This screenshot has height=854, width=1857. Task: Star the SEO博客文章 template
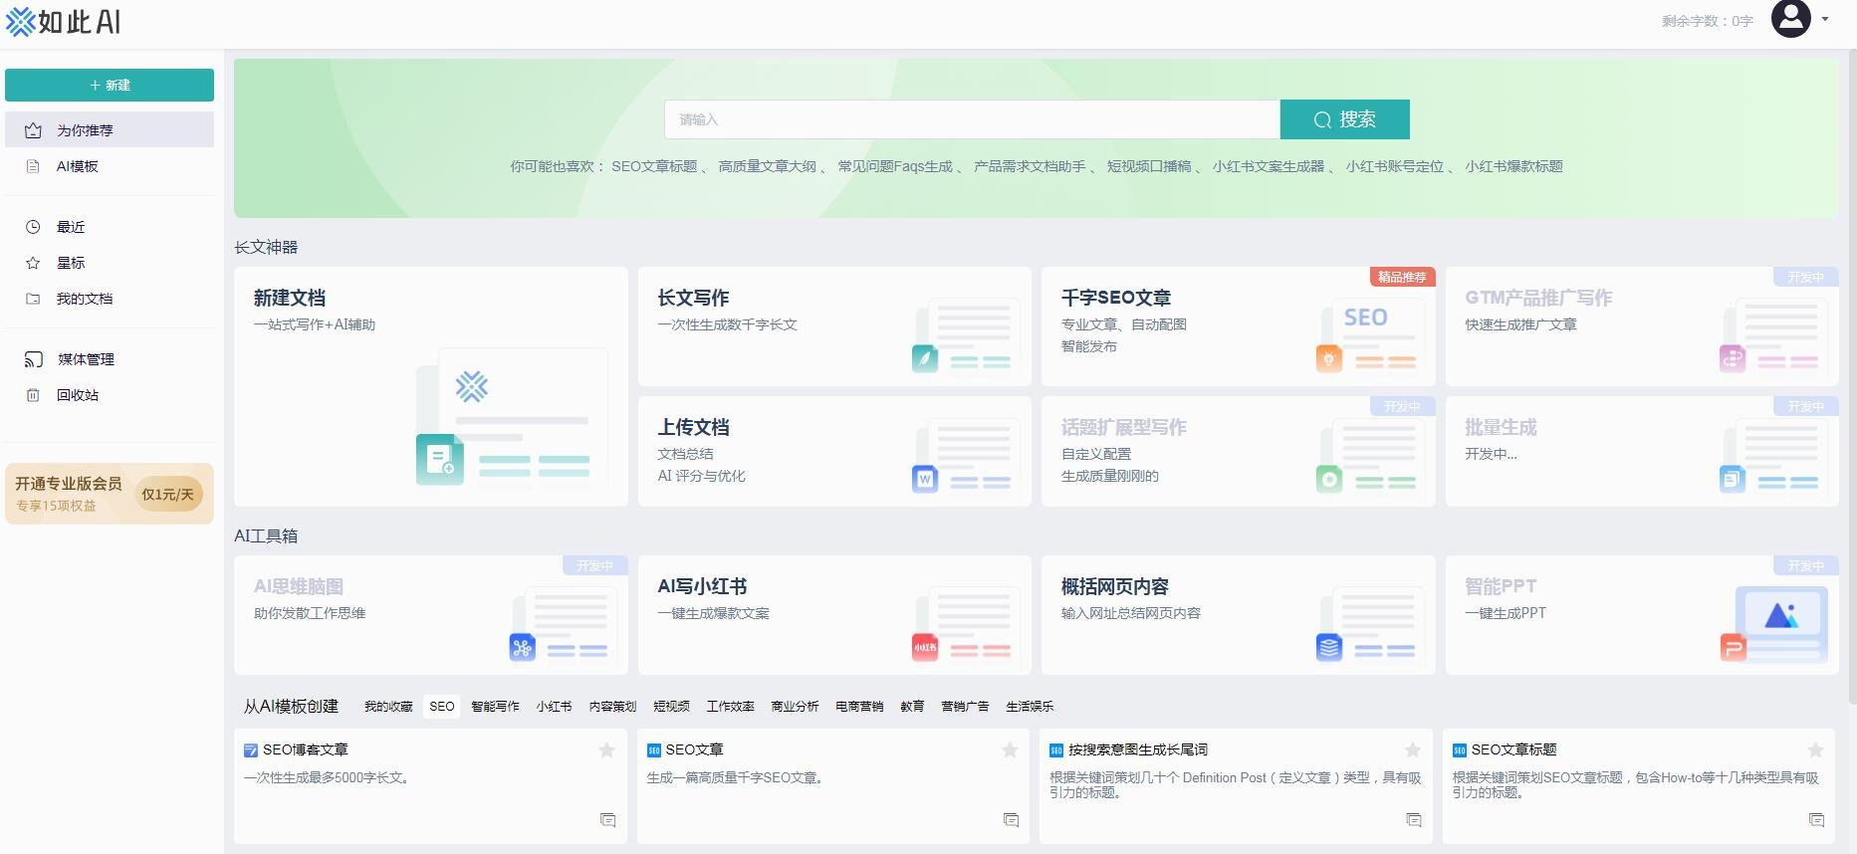(x=606, y=750)
